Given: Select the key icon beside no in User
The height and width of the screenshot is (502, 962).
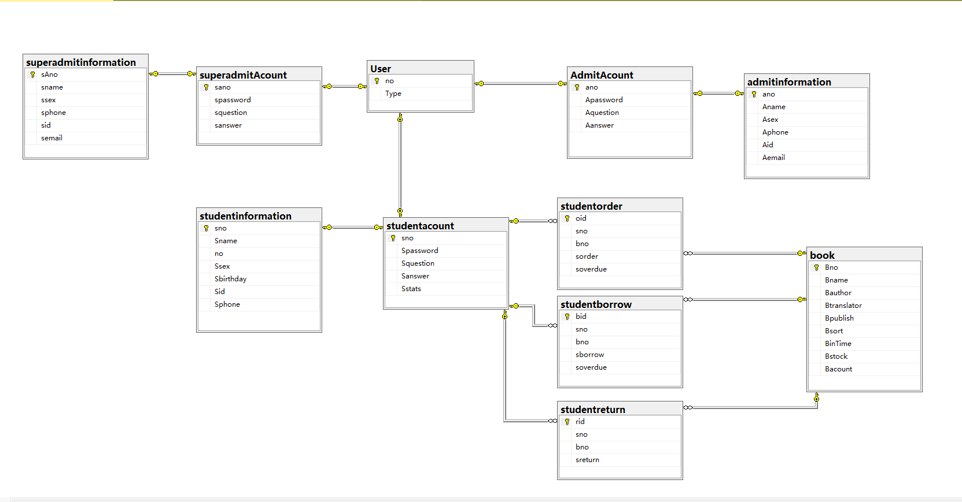Looking at the screenshot, I should pyautogui.click(x=377, y=81).
